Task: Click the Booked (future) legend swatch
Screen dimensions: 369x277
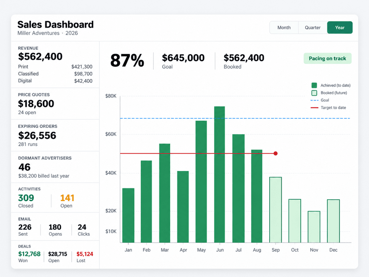Action: (314, 93)
